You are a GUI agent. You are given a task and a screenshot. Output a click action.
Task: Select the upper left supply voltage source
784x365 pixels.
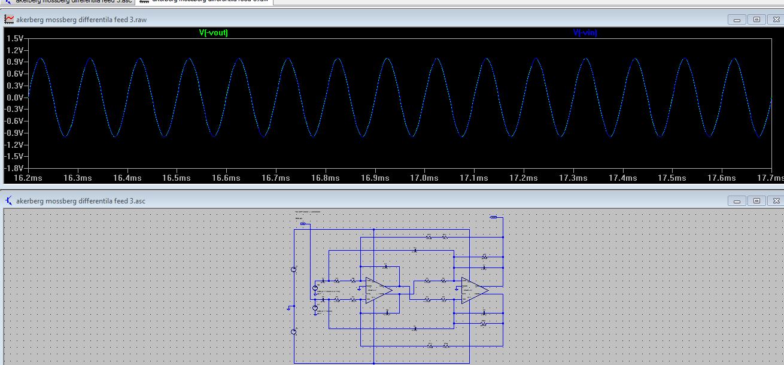click(294, 269)
